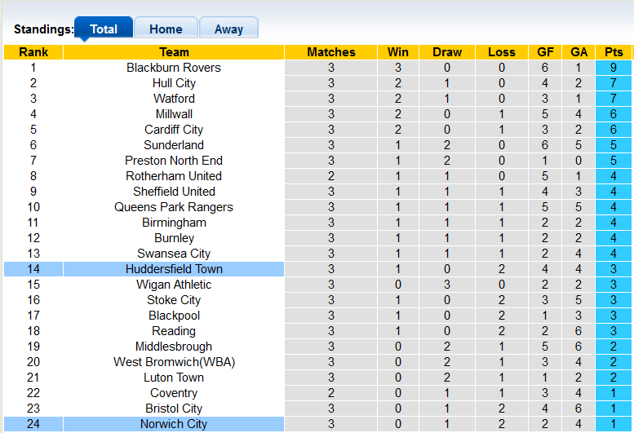This screenshot has width=634, height=433.
Task: Click the Rank column header
Action: 33,52
